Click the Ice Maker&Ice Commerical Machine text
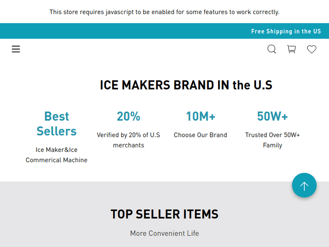This screenshot has height=247, width=329. 57,155
